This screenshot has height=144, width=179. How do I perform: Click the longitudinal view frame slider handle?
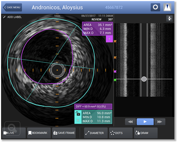tap(144, 79)
